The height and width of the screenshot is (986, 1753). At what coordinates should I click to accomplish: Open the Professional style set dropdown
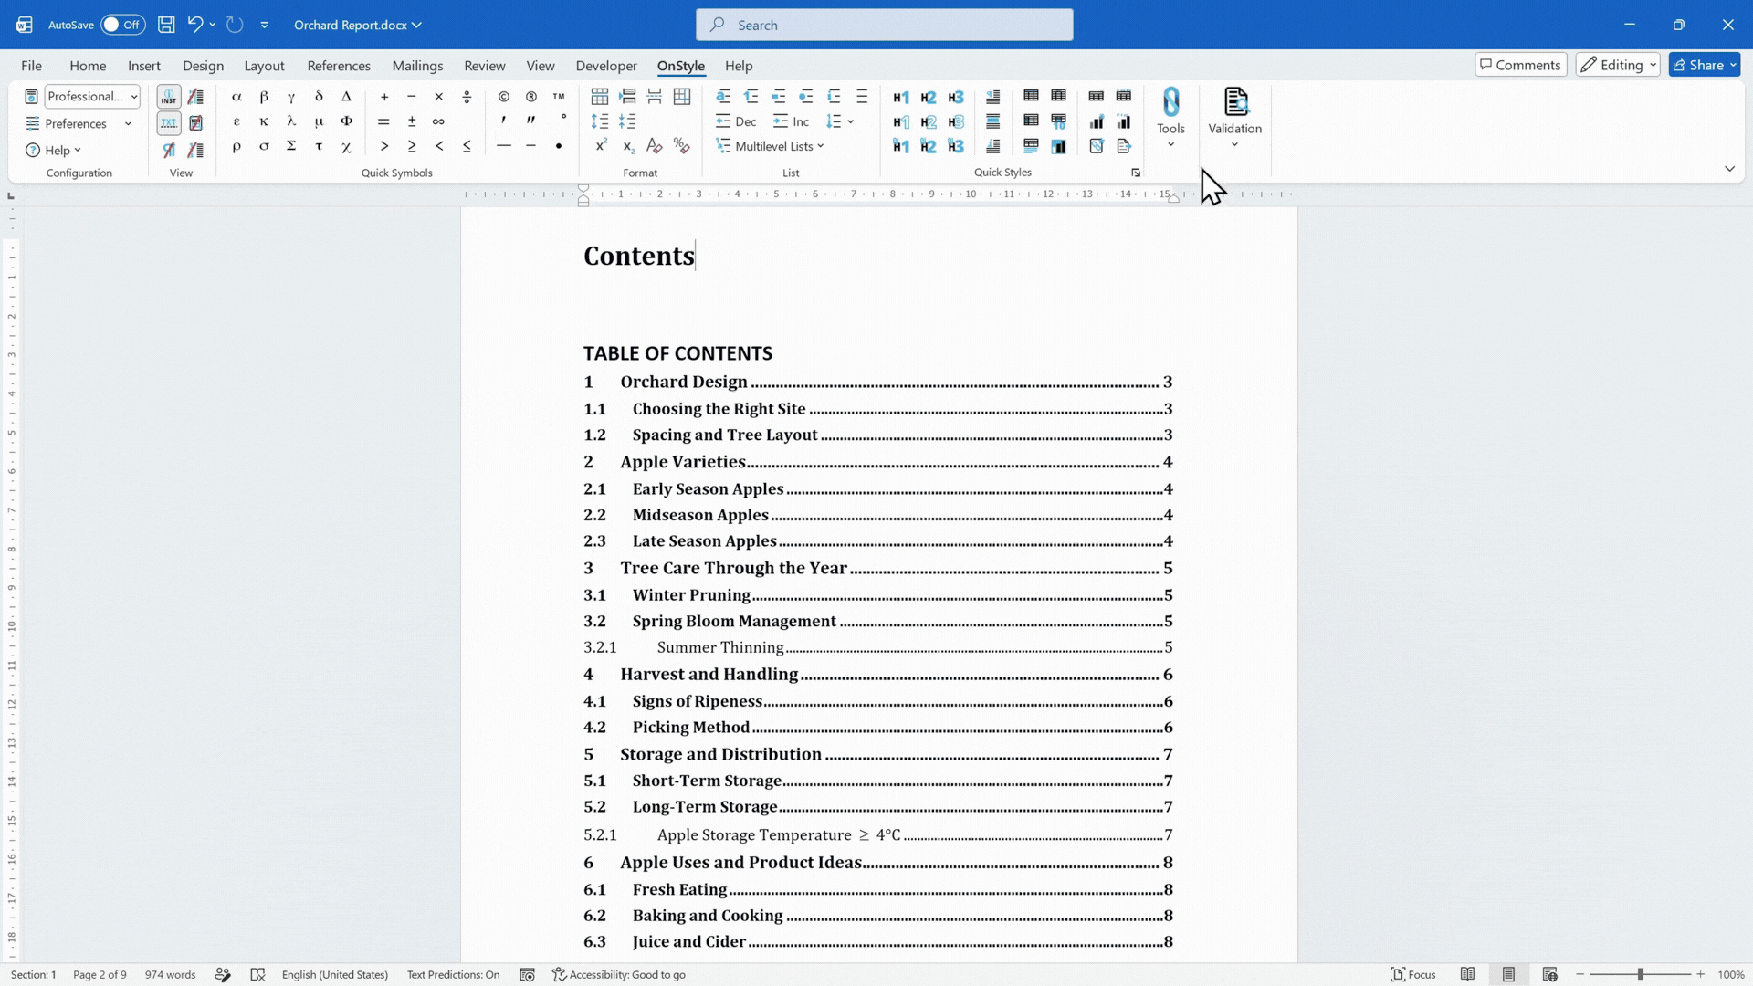pyautogui.click(x=92, y=97)
